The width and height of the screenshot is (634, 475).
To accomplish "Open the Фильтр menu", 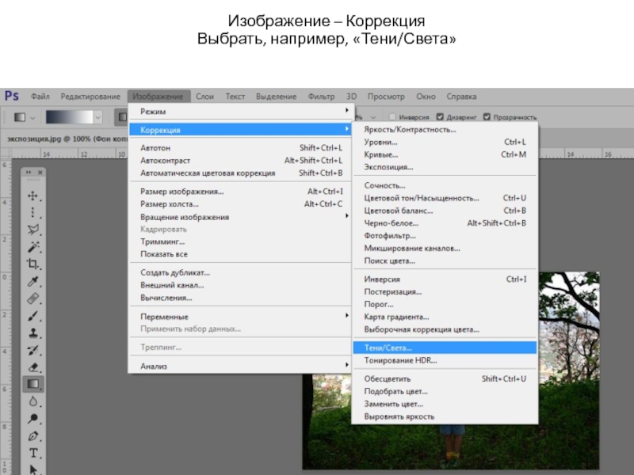I will (x=321, y=97).
